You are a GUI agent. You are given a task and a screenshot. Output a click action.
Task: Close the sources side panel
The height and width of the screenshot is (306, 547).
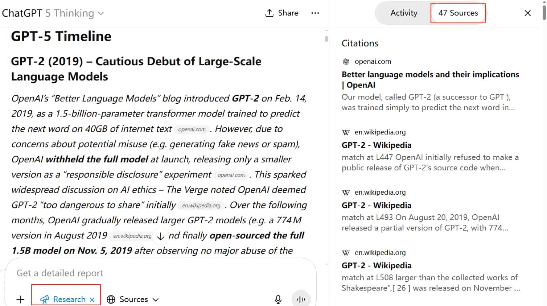(x=527, y=13)
